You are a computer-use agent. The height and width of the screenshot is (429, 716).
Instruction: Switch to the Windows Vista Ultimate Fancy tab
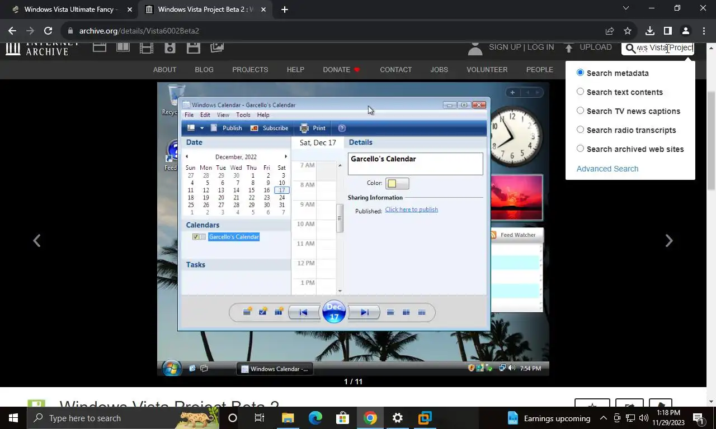[x=70, y=9]
